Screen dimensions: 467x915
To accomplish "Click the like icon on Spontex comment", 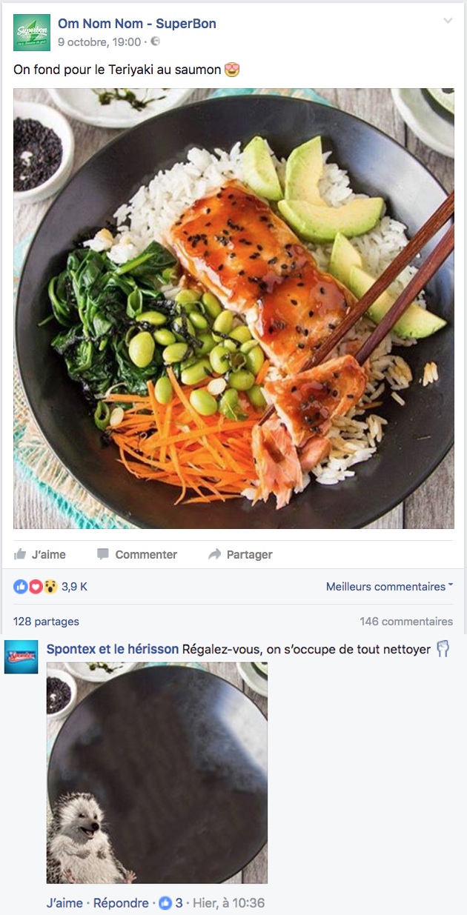I will (165, 903).
